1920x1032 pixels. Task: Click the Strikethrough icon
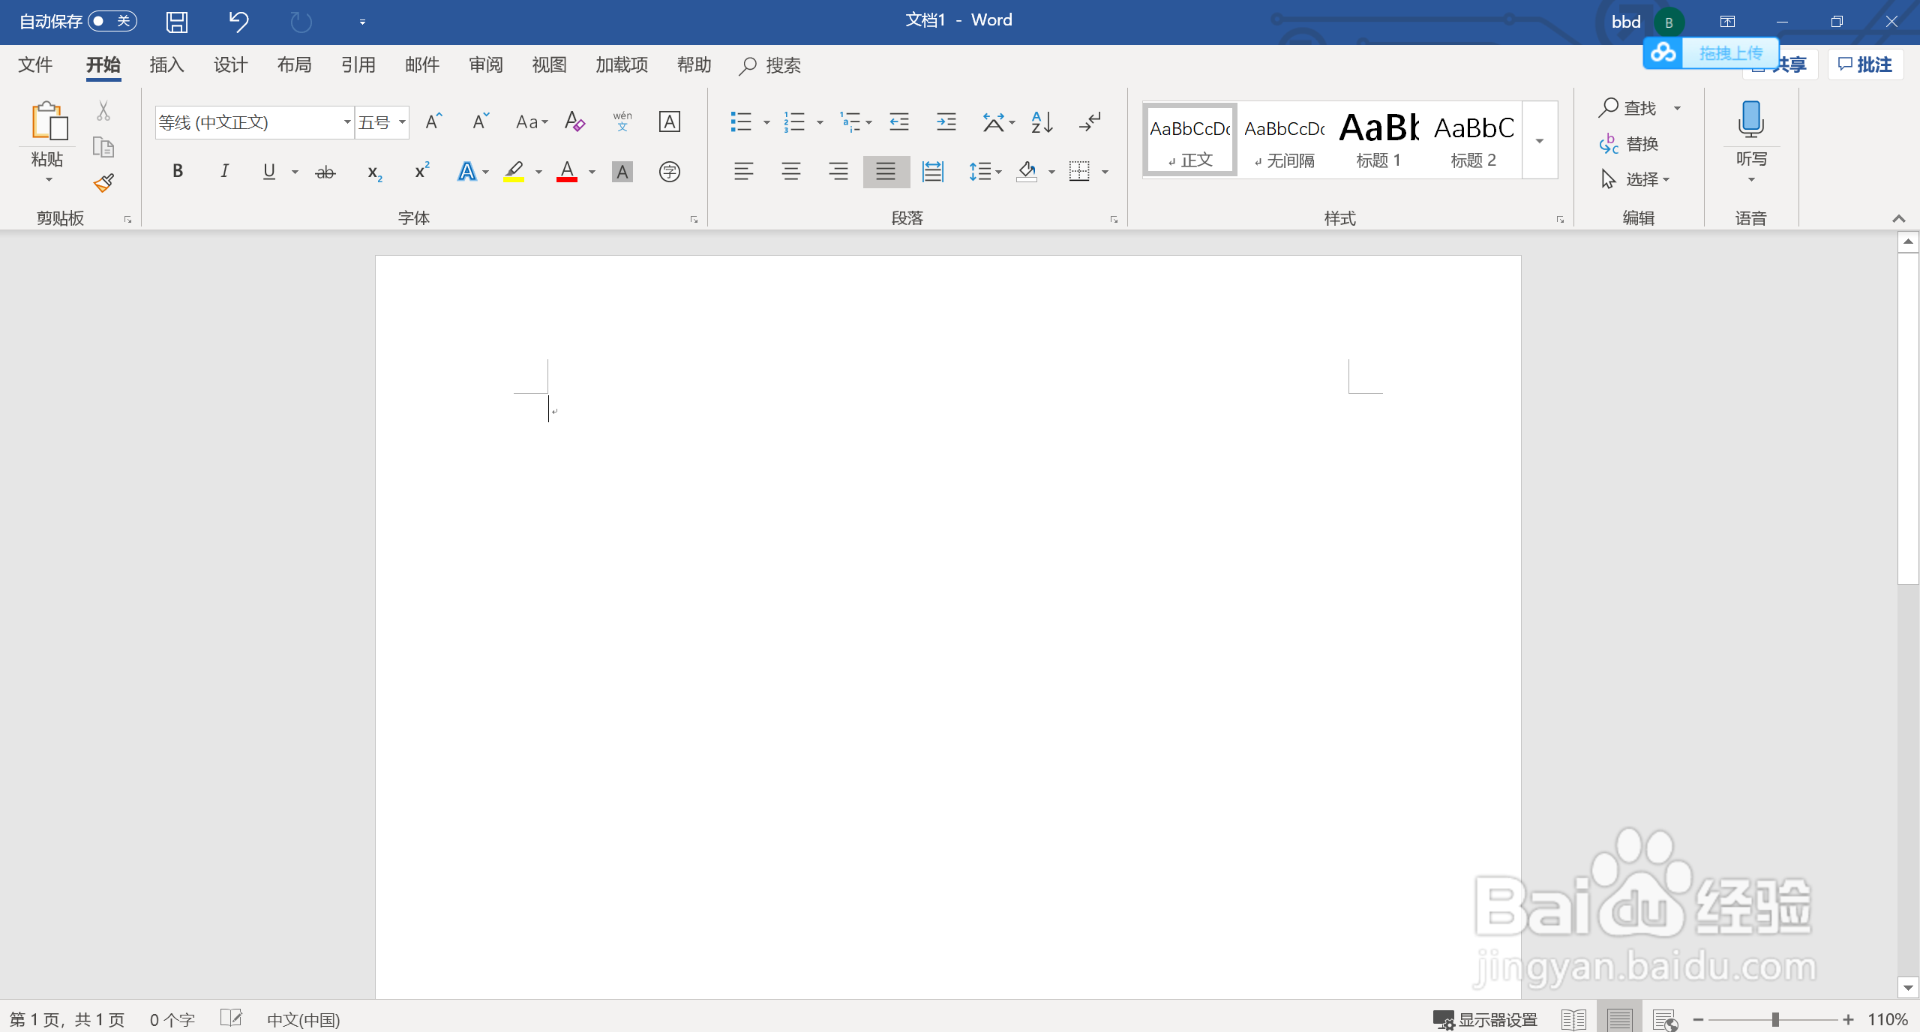pyautogui.click(x=325, y=172)
